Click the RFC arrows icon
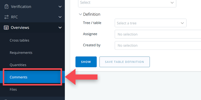The height and width of the screenshot is (100, 201). [x=6, y=17]
